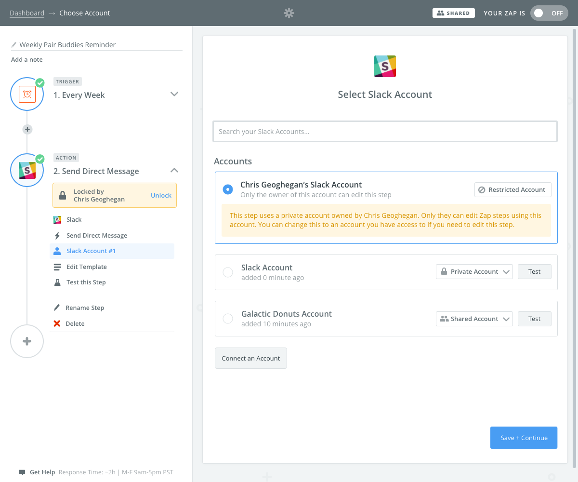
Task: Focus the Search your Slack Accounts field
Action: pyautogui.click(x=385, y=132)
